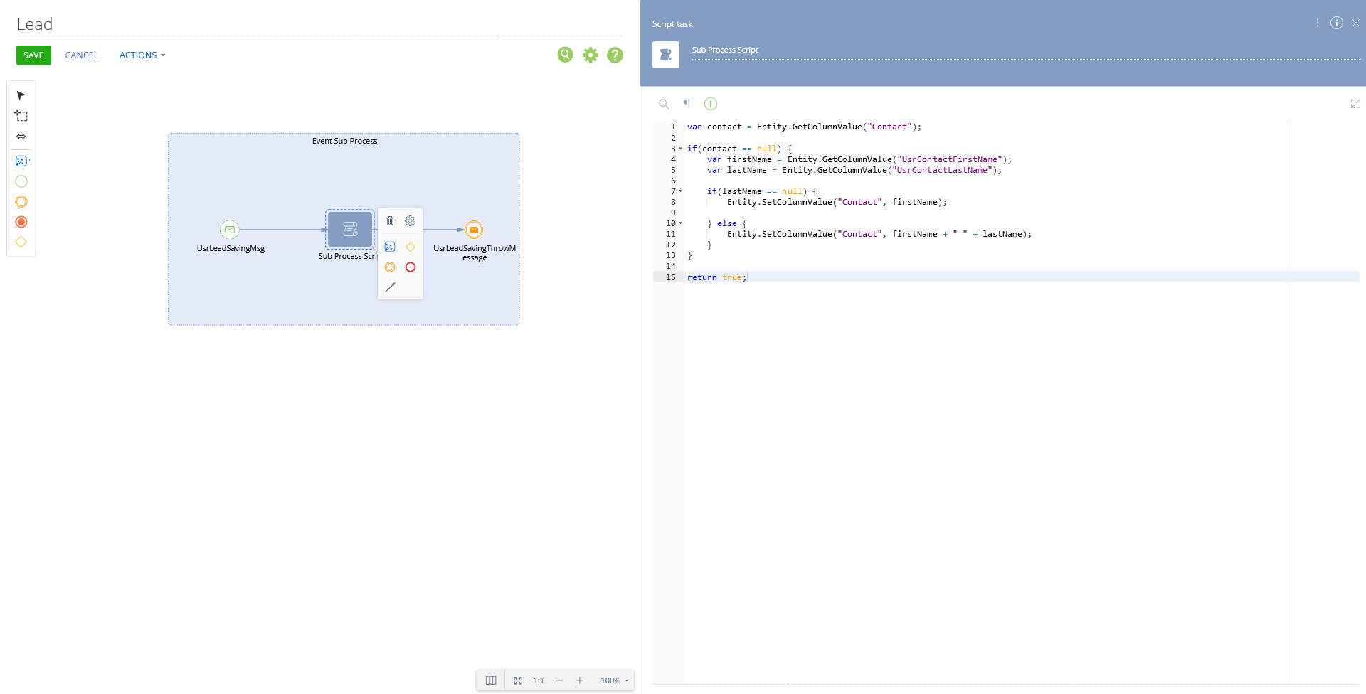Expand the user task palette submenu arrow
The height and width of the screenshot is (694, 1366).
[29, 161]
